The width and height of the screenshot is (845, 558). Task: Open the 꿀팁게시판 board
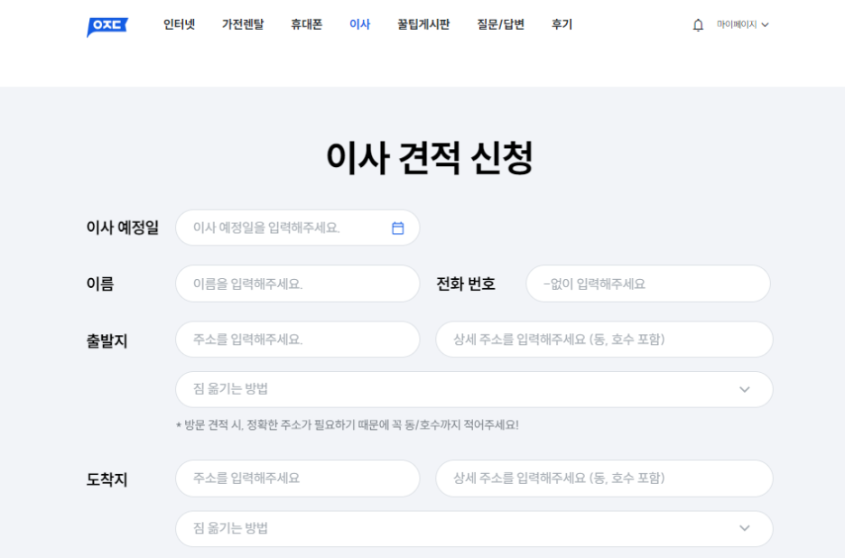423,24
